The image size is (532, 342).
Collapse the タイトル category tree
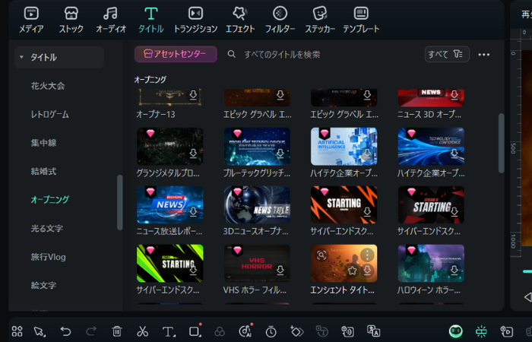(x=21, y=57)
